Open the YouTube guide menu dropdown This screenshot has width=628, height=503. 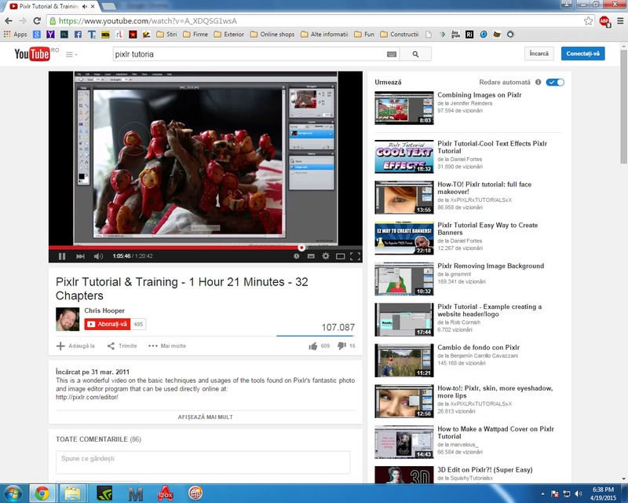[71, 54]
